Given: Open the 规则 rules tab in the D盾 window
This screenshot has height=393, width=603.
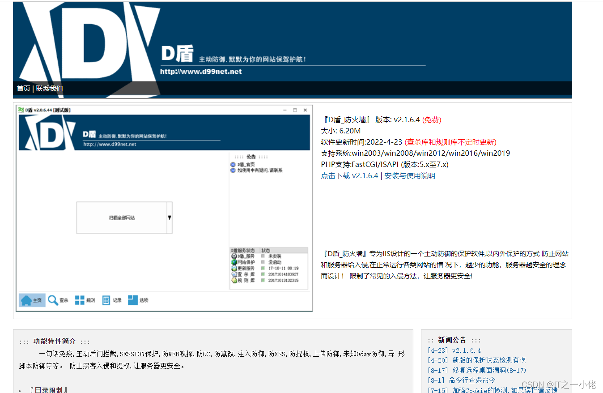Looking at the screenshot, I should click(x=85, y=300).
